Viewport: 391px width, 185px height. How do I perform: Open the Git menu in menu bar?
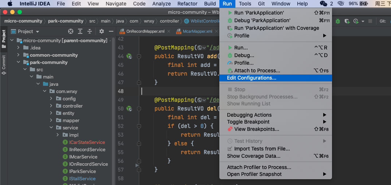pos(261,4)
